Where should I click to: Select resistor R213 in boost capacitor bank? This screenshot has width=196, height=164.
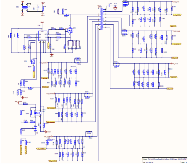pyautogui.click(x=48, y=71)
